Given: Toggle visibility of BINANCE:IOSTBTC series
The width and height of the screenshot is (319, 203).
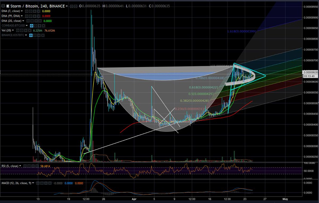Looking at the screenshot, I should 31,35.
